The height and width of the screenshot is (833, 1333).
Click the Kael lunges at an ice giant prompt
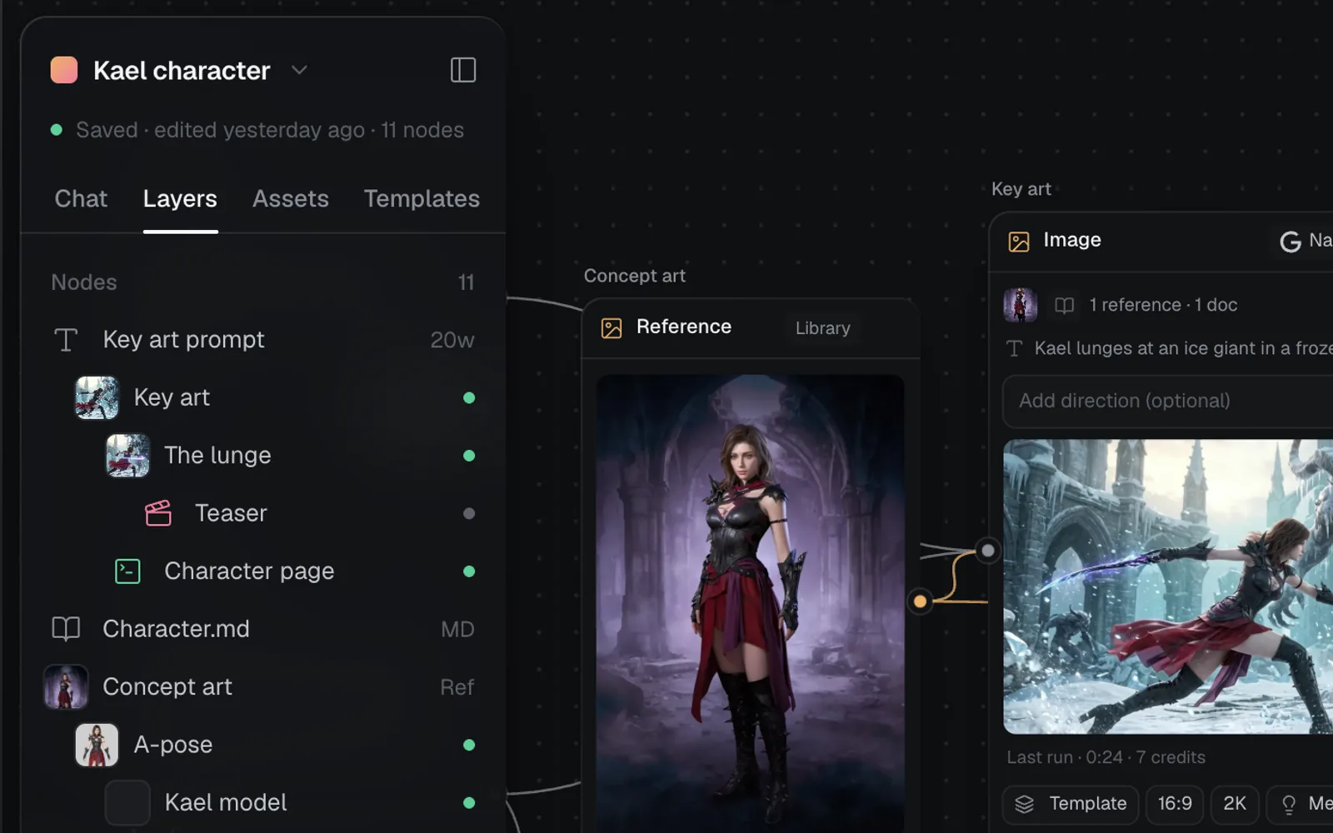tap(1183, 348)
